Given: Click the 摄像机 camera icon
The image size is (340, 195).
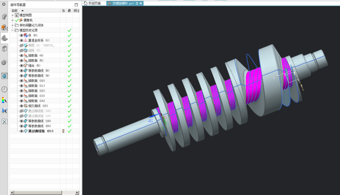Looking at the screenshot, I should [21, 20].
